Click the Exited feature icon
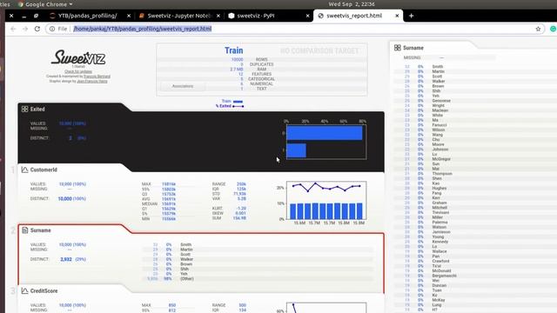Image resolution: width=557 pixels, height=313 pixels. 24,110
